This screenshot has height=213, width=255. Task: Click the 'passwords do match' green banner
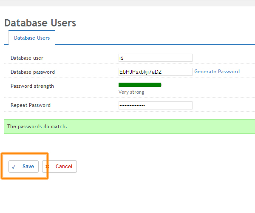click(x=127, y=127)
